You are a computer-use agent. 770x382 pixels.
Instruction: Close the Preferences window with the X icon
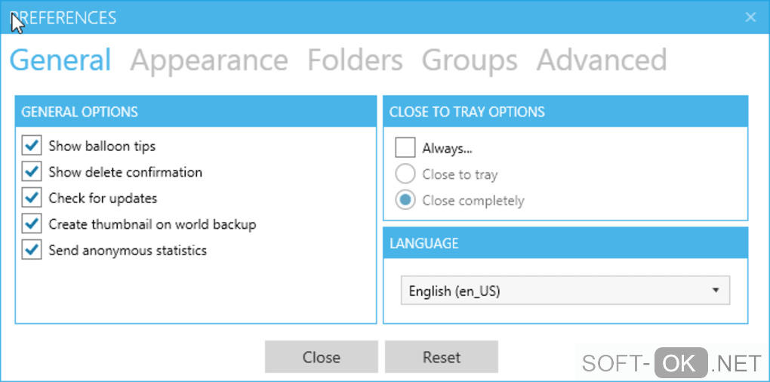[x=750, y=17]
